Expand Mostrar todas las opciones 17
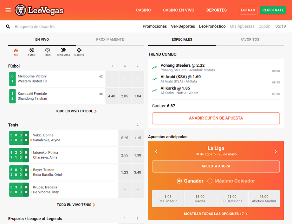292x224 pixels. click(216, 214)
